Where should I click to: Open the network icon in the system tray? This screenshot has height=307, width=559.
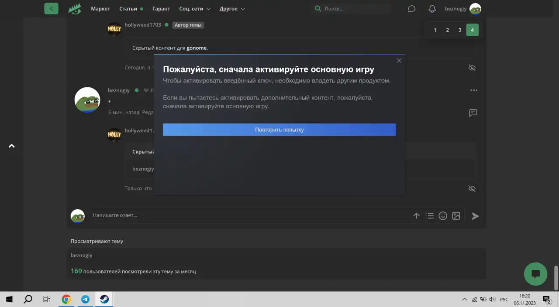coord(474,299)
